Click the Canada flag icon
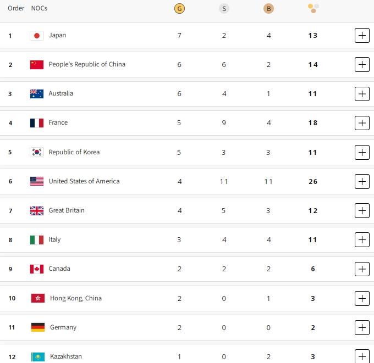 click(x=37, y=269)
